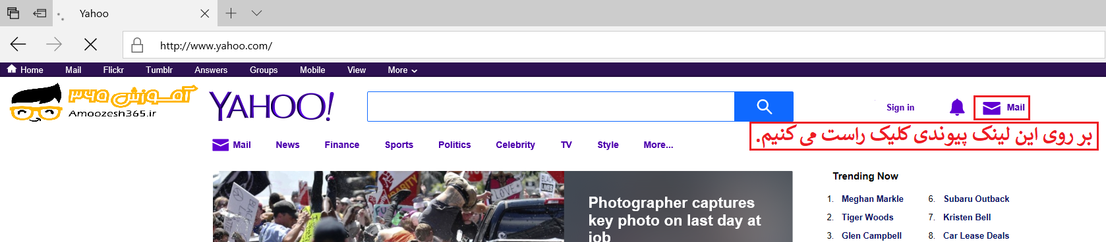The width and height of the screenshot is (1106, 242).
Task: Click the Yahoo logo
Action: coord(272,107)
